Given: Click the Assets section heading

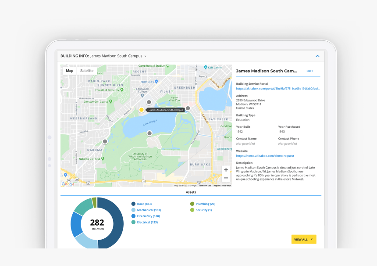Looking at the screenshot, I should [x=191, y=192].
